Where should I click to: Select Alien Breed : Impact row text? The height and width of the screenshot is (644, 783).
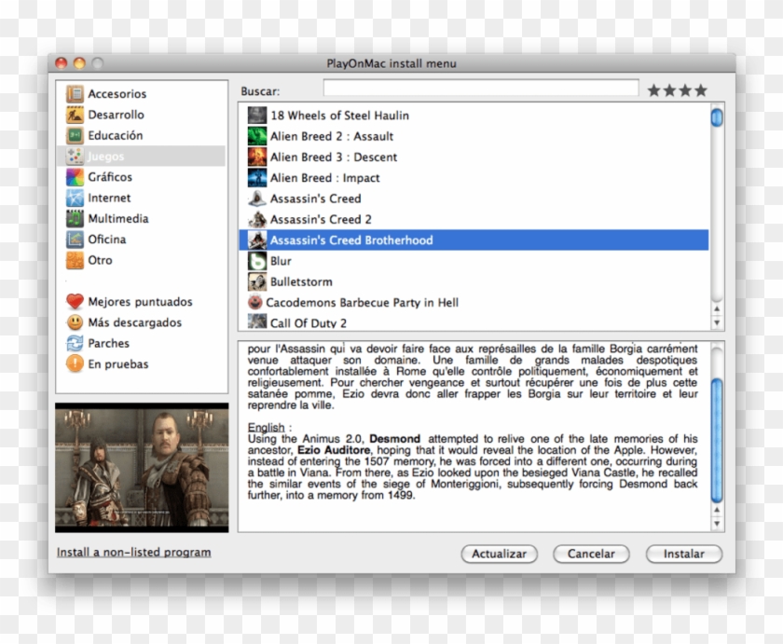[x=324, y=178]
